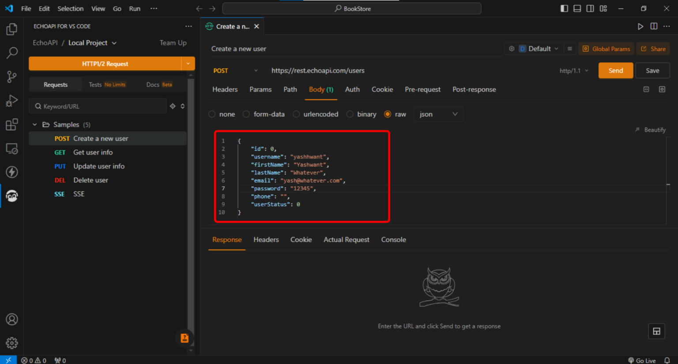Open the json format dropdown
The height and width of the screenshot is (364, 678).
coord(438,114)
